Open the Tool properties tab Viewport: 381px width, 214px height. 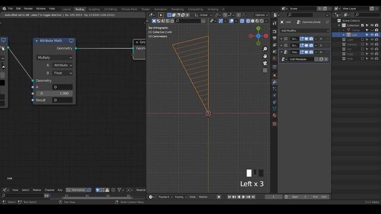click(274, 23)
